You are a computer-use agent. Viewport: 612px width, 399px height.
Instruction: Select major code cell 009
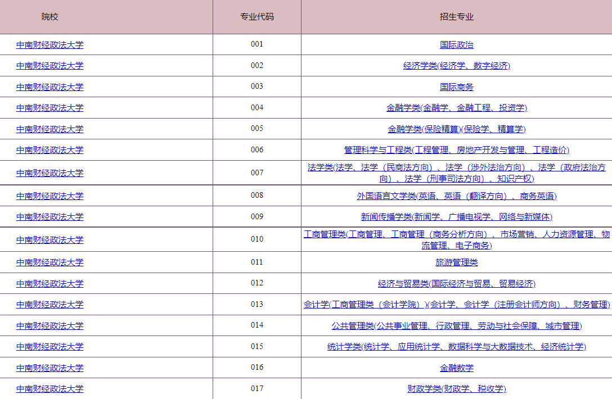click(257, 216)
